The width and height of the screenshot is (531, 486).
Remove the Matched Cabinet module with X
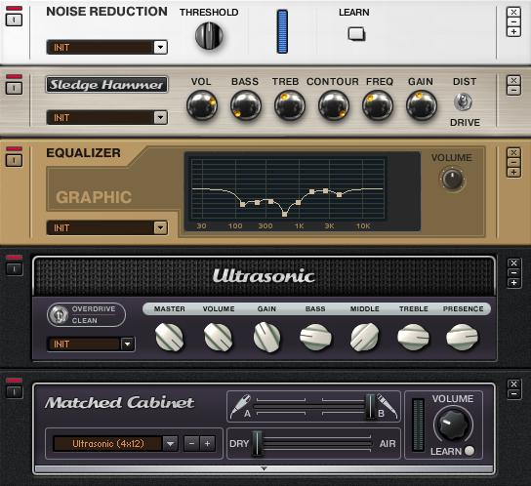pos(513,385)
